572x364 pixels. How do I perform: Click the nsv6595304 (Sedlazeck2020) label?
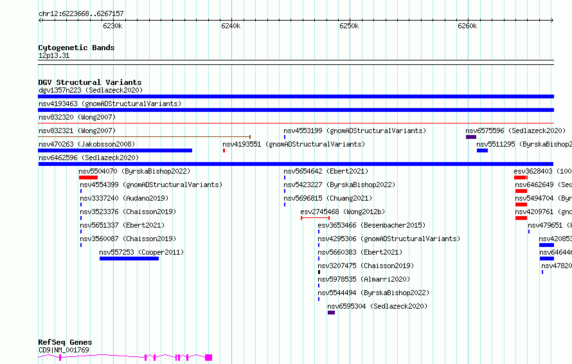[377, 306]
